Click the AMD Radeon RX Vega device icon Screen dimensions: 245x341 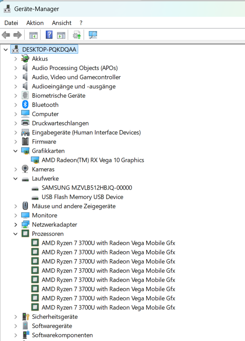pyautogui.click(x=35, y=160)
